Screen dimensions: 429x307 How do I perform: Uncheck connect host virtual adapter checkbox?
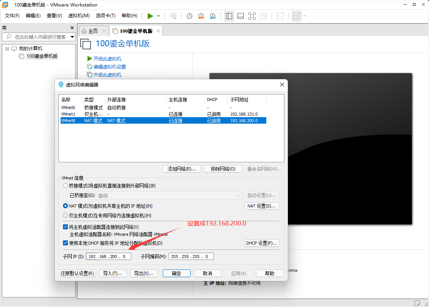coord(65,227)
